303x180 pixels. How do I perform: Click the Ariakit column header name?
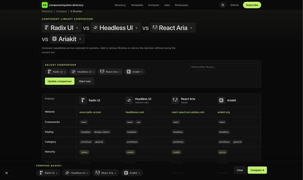coord(232,100)
